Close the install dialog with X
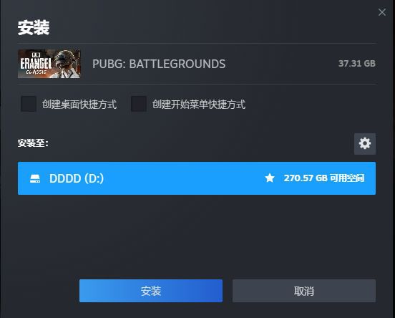 pyautogui.click(x=382, y=12)
